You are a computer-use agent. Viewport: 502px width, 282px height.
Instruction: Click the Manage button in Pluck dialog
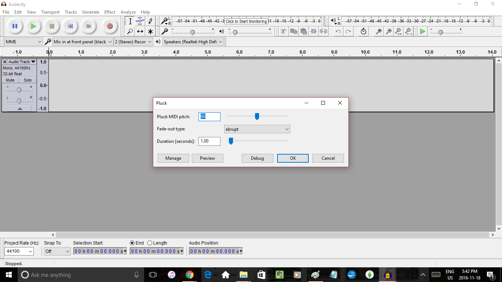pyautogui.click(x=173, y=158)
